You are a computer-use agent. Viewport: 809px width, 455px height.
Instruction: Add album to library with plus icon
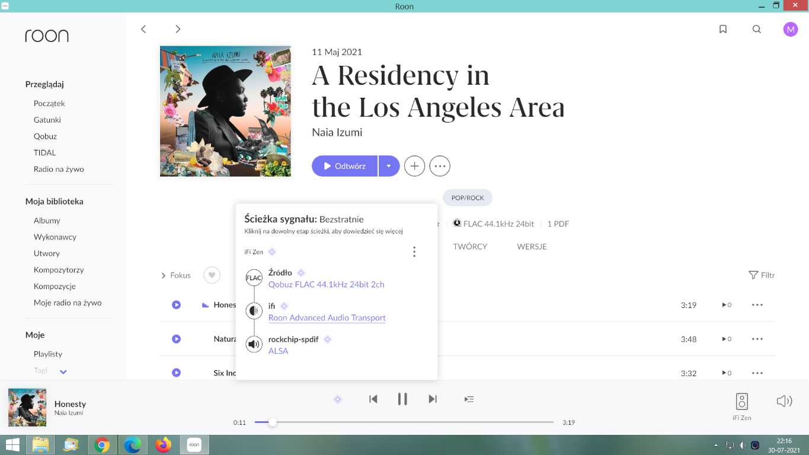(x=415, y=166)
